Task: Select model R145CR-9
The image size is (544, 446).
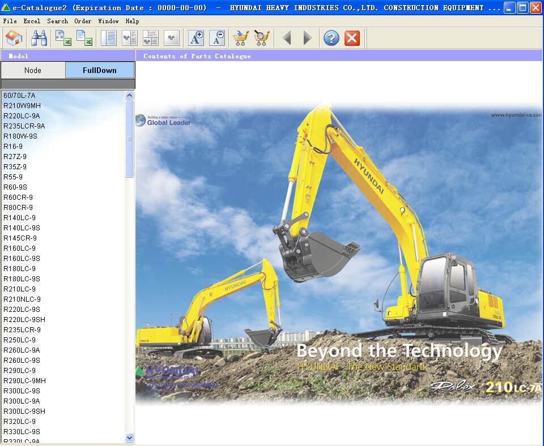Action: 20,238
